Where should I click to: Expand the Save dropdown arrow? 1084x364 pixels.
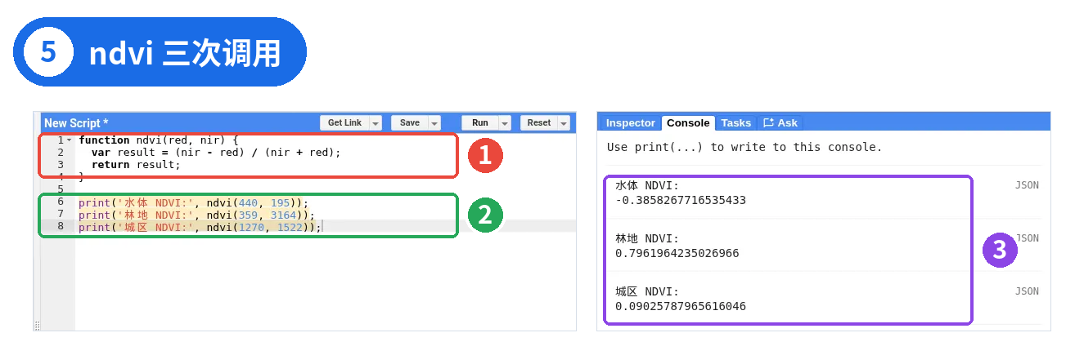435,123
